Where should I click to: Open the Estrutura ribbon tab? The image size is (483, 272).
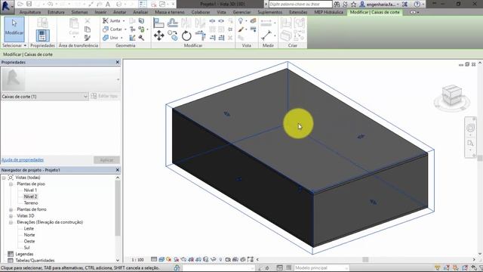[56, 12]
